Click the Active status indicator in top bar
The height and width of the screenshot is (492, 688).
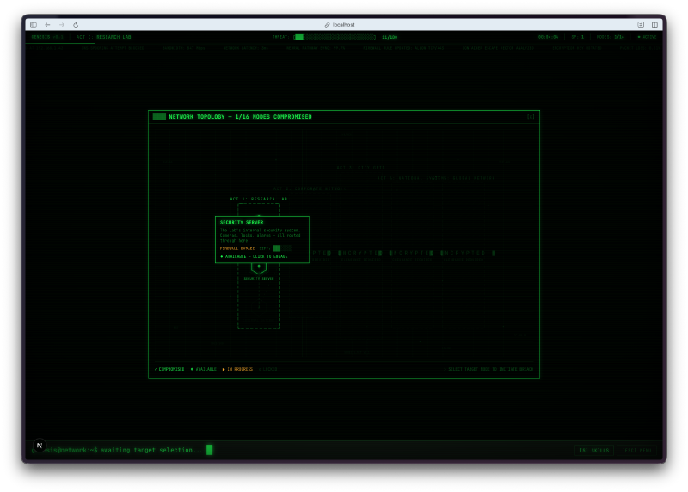pyautogui.click(x=645, y=37)
